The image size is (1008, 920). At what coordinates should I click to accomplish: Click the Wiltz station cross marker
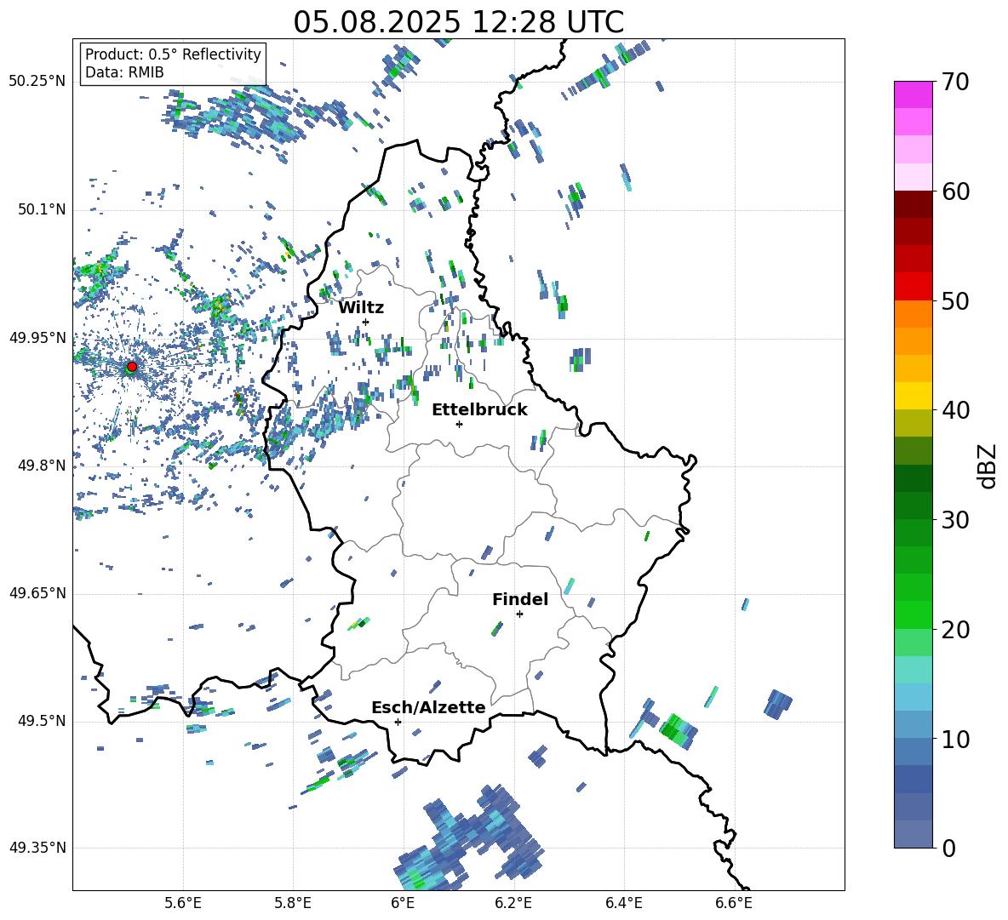(x=366, y=322)
